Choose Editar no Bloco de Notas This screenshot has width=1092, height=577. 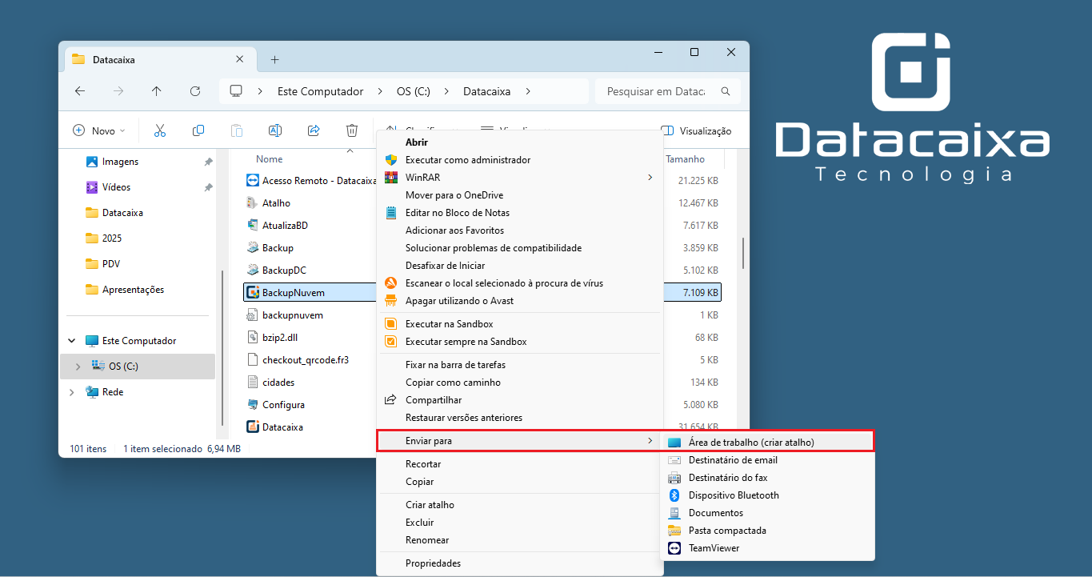pos(520,213)
